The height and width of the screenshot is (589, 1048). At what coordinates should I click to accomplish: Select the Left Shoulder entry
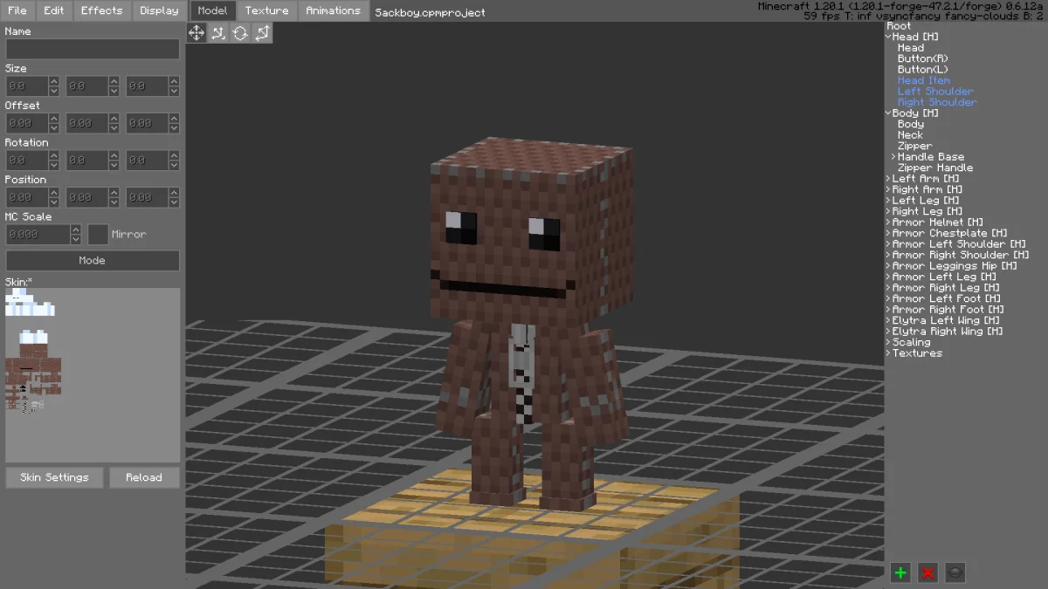[935, 92]
